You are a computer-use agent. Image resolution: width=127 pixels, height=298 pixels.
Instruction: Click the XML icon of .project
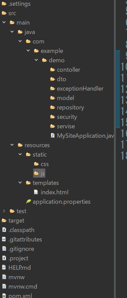4,258
